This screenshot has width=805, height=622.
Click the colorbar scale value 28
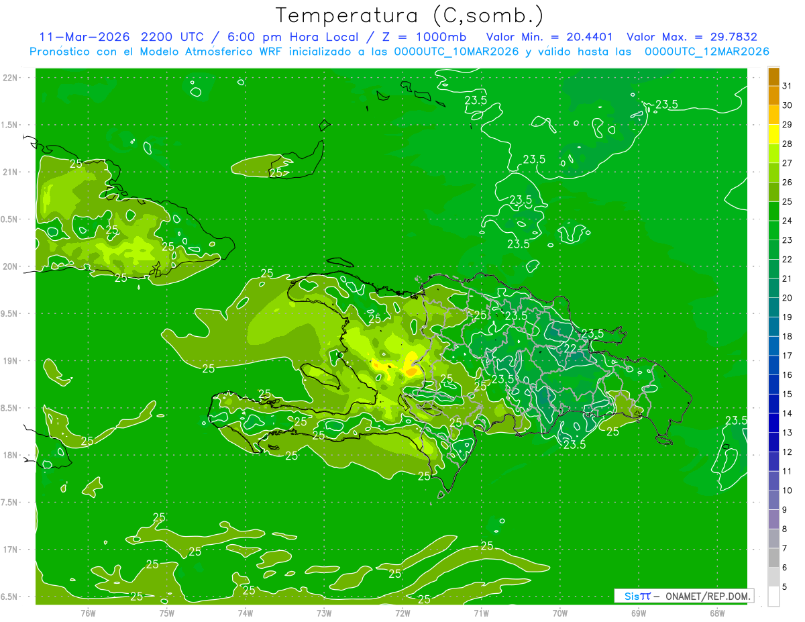pyautogui.click(x=788, y=144)
